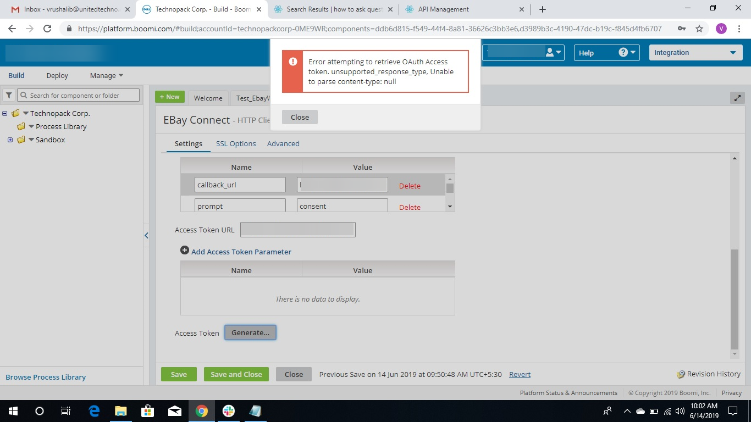Click the filter funnel icon in component explorer
The image size is (751, 422).
9,95
